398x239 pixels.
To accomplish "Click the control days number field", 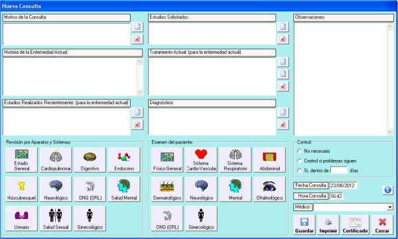I will point(339,171).
